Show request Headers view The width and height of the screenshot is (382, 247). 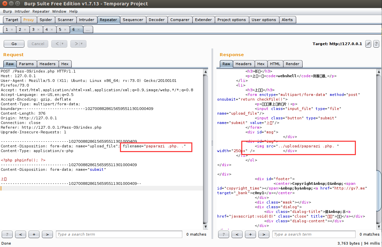[48, 64]
